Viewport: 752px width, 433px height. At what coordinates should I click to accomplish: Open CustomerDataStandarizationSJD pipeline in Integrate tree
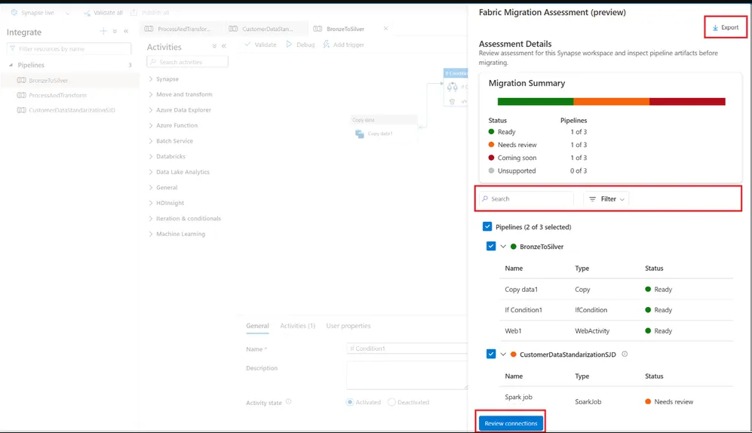point(72,110)
